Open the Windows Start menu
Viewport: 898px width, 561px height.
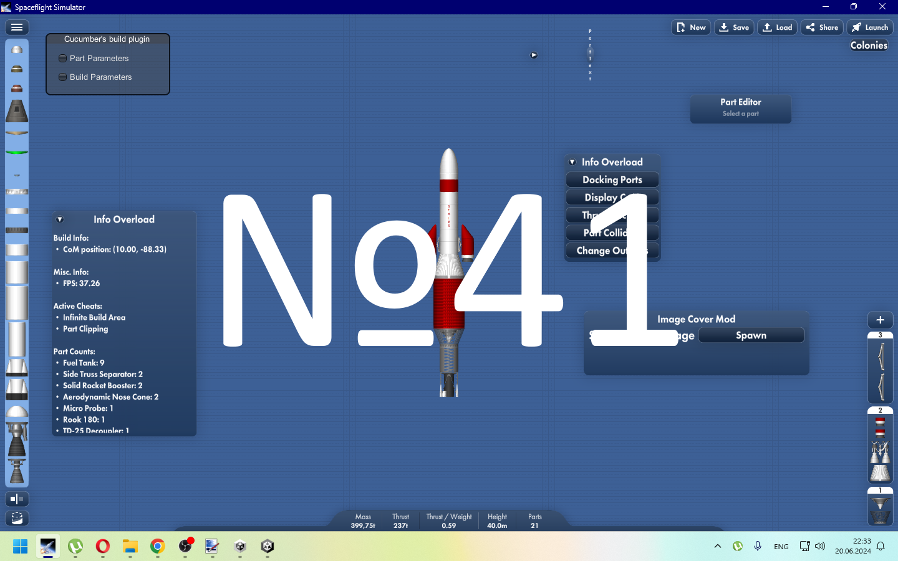(20, 547)
